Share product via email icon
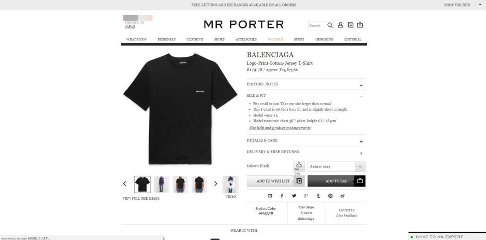486x240 pixels. [270, 195]
